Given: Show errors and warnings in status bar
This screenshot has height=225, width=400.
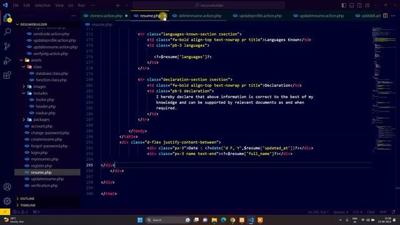Looking at the screenshot, I should [20, 212].
